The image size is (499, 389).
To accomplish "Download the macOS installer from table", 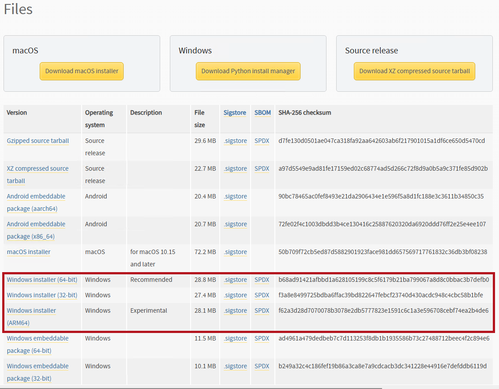I will [x=29, y=252].
